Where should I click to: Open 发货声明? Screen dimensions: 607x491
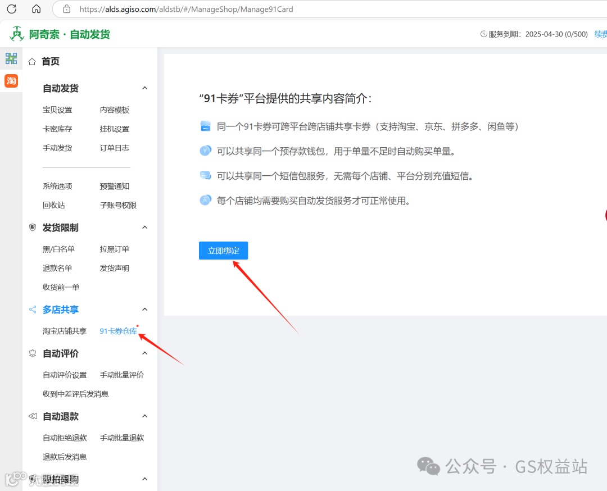115,268
